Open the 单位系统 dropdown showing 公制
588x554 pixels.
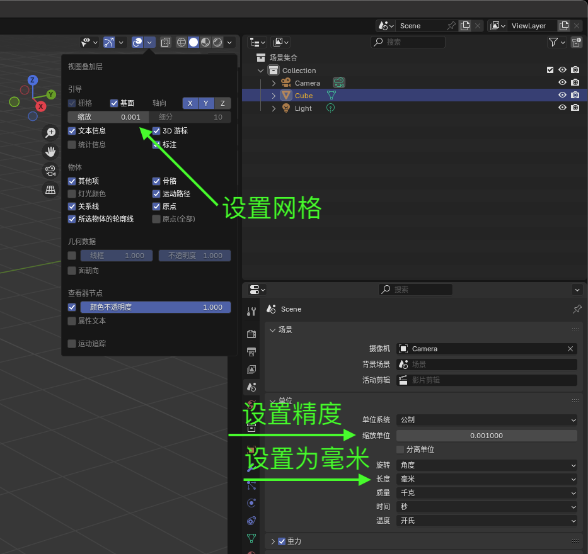click(x=487, y=420)
